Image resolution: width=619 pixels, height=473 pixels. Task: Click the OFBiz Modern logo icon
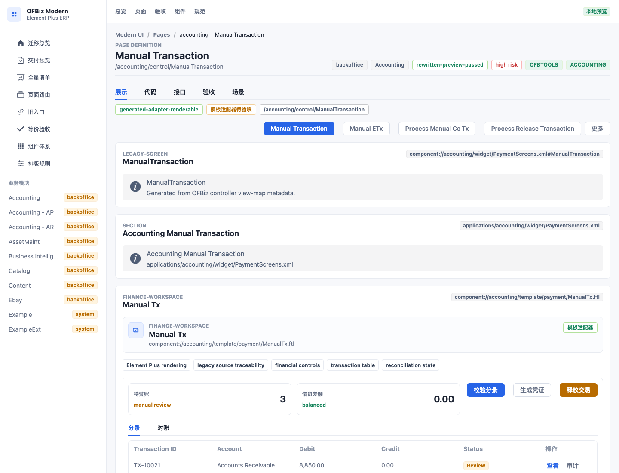[14, 14]
